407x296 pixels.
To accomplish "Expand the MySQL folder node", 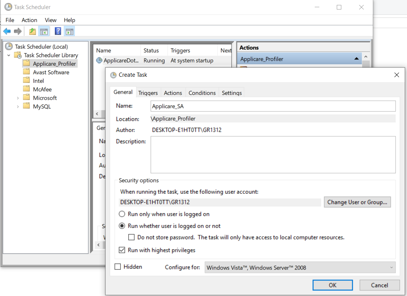I will point(18,107).
